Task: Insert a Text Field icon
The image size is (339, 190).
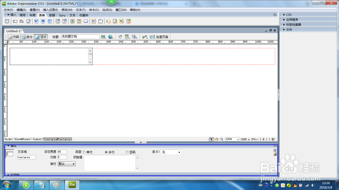Action: coord(15,21)
